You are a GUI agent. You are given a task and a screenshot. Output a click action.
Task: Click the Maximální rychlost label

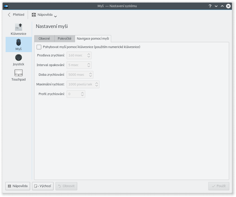pos(50,84)
